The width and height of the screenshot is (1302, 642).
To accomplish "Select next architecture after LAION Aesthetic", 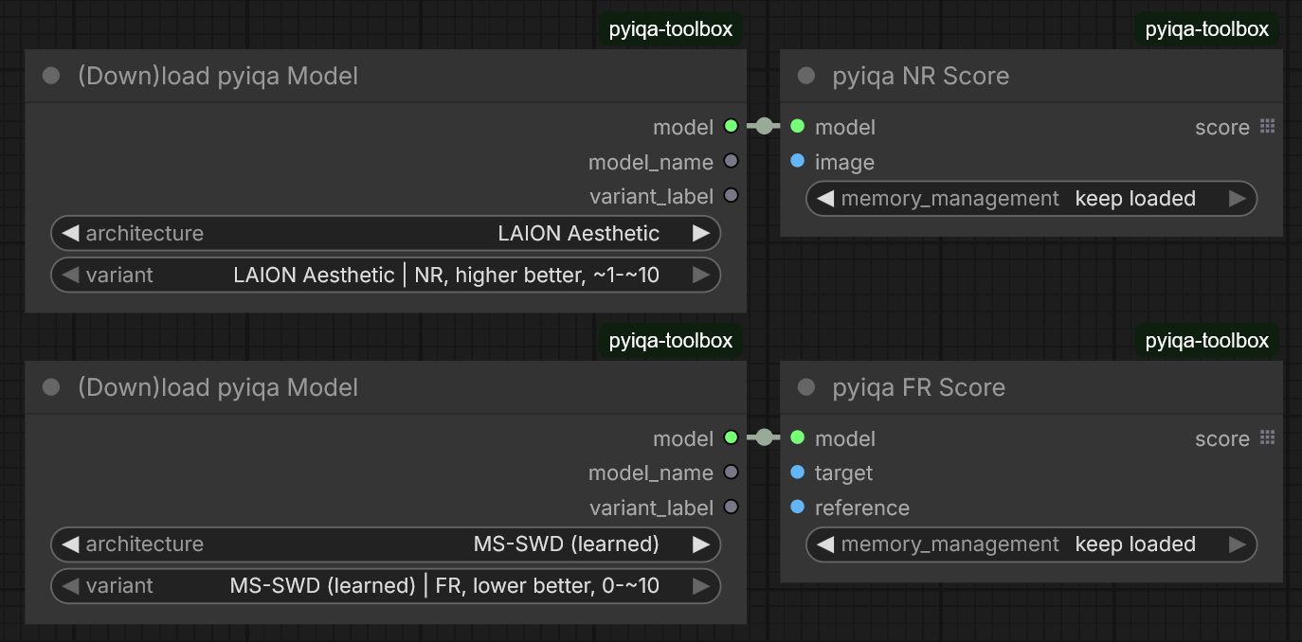I will (x=700, y=233).
